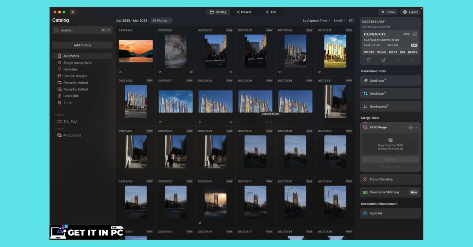Viewport: 473px width, 247px height.
Task: Click the edits icon under DSCF6443
Action: coord(120,72)
